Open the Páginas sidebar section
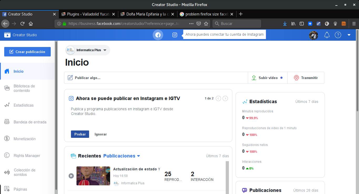 20,189
